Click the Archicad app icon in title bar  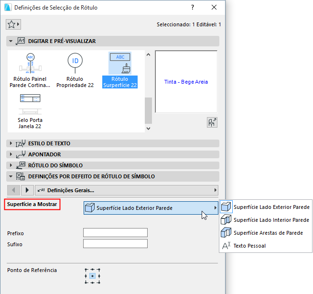click(x=8, y=7)
